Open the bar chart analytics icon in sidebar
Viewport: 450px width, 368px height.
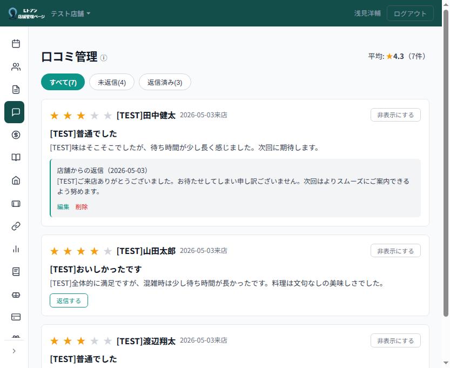(x=16, y=249)
